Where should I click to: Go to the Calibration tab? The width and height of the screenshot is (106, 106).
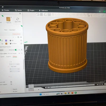(43, 11)
